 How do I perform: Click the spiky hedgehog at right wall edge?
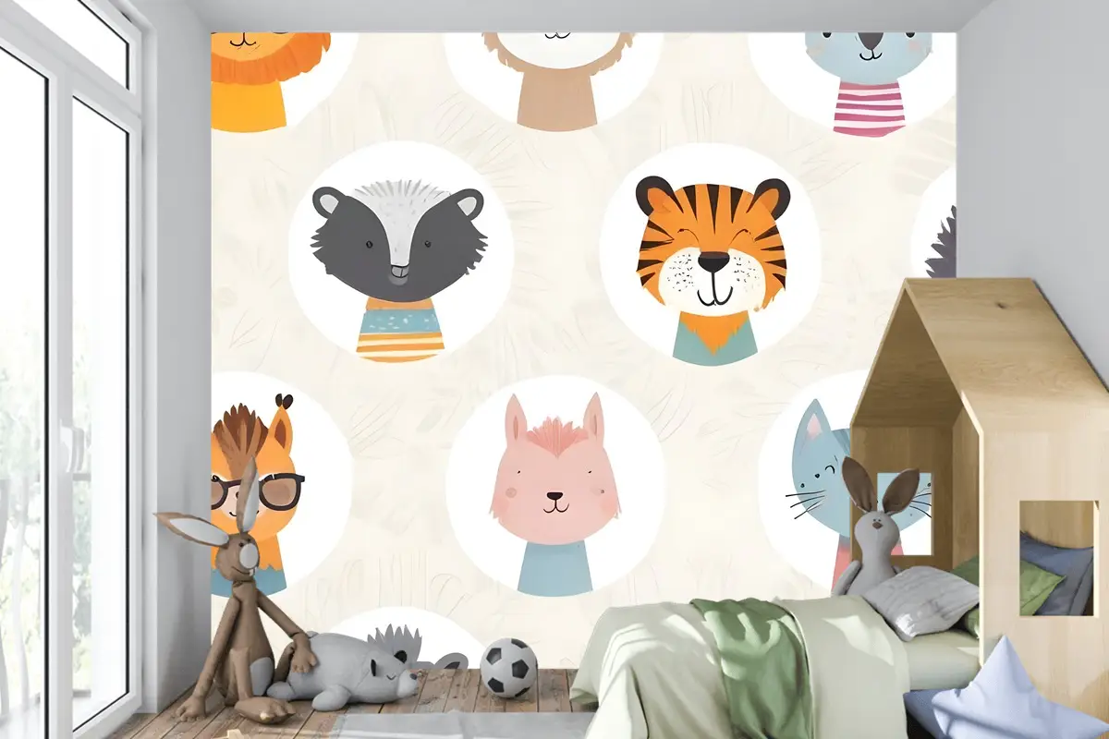tap(941, 245)
